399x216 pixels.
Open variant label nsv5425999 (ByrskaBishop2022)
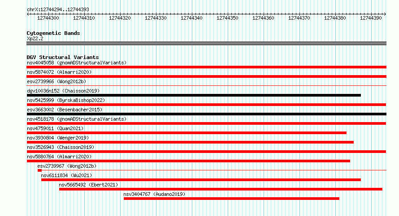click(x=66, y=100)
